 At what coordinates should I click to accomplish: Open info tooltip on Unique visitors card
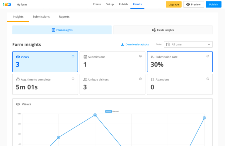coord(140,79)
